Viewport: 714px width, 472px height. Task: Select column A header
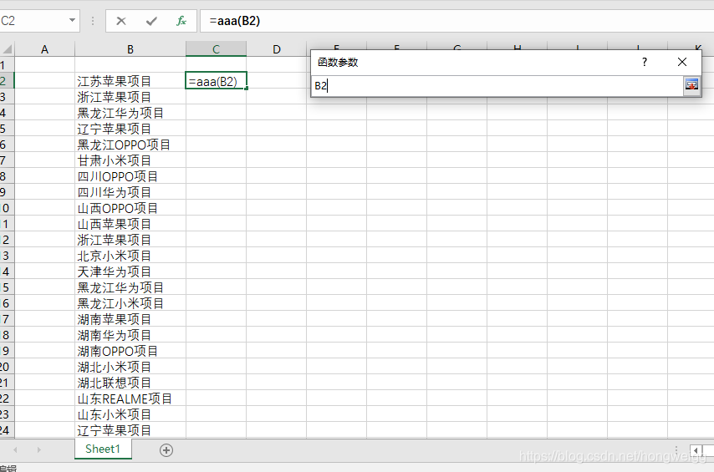pyautogui.click(x=44, y=49)
